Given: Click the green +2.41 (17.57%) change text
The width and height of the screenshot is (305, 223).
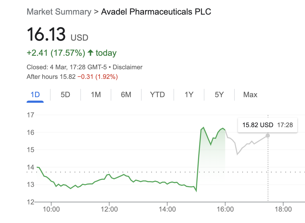Looking at the screenshot, I should click(x=56, y=53).
